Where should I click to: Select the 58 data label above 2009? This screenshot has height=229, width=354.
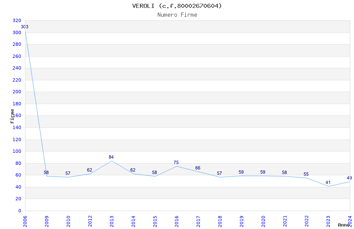(x=46, y=173)
